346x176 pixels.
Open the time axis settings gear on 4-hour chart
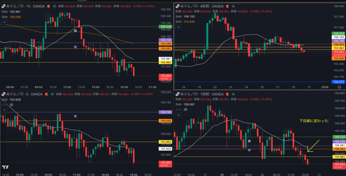point(339,87)
